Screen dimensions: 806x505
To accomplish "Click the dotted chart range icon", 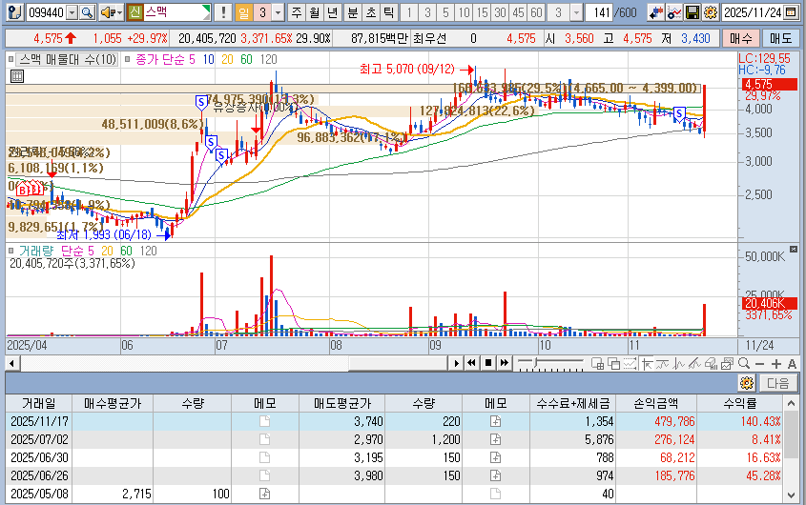I will point(630,364).
